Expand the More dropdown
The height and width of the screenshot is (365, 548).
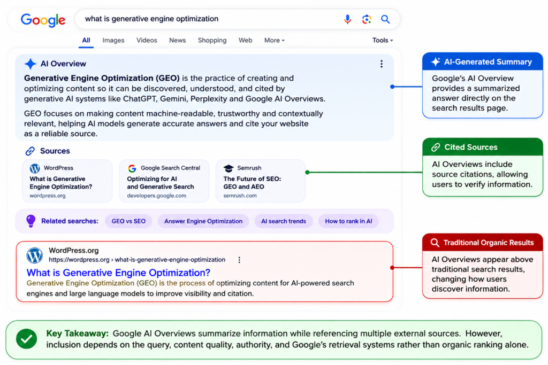click(x=275, y=41)
